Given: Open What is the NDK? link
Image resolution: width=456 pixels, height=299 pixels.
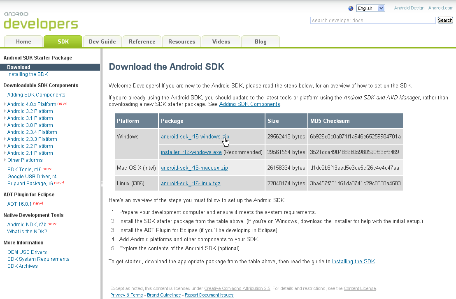Looking at the screenshot, I should [27, 231].
